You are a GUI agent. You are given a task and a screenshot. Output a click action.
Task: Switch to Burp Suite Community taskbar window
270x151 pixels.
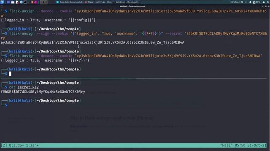pos(70,2)
